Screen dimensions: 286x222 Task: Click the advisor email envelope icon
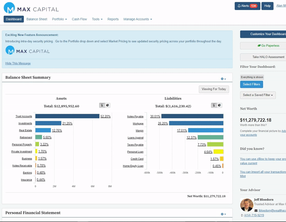256,211
